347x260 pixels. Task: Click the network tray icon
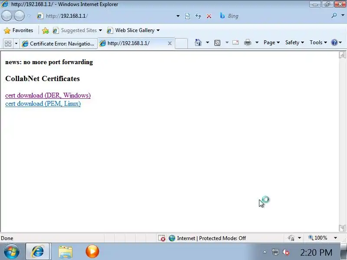(x=275, y=252)
